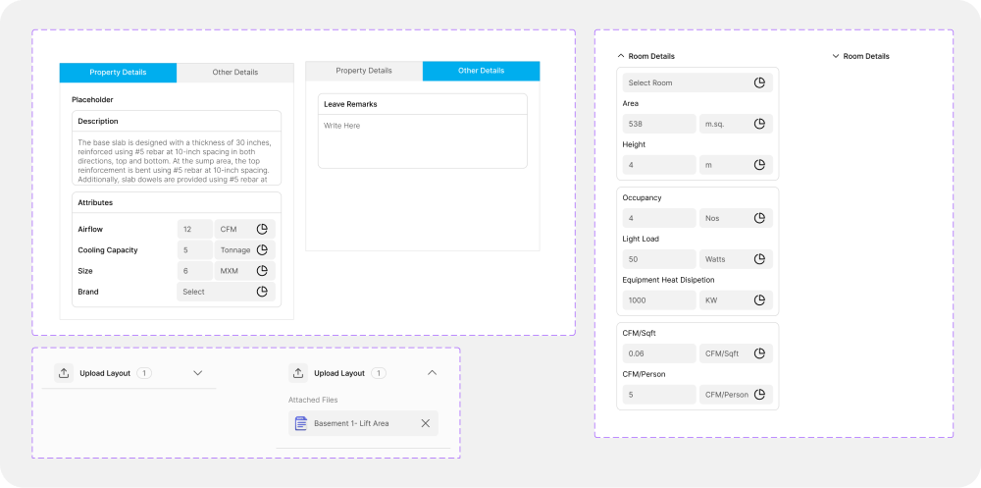Viewport: 981px width, 488px height.
Task: Select the grey Property Details tab
Action: point(363,71)
